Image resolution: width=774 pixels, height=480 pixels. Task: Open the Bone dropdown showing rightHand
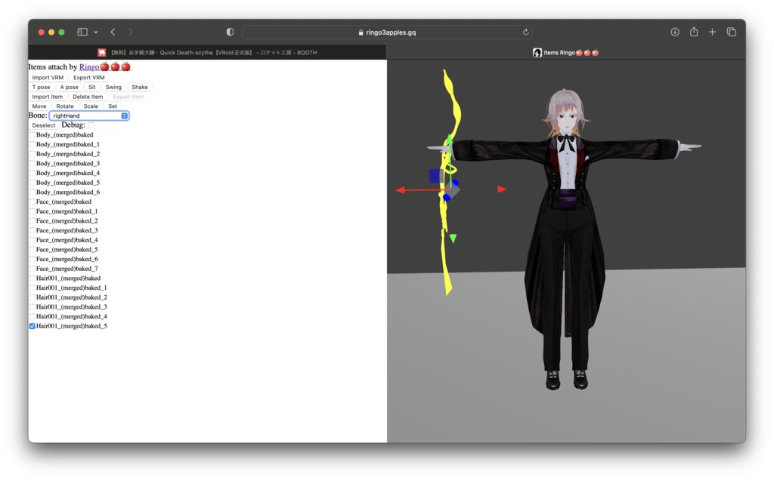pyautogui.click(x=89, y=115)
